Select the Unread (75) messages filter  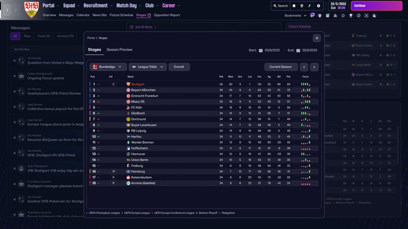[65, 36]
